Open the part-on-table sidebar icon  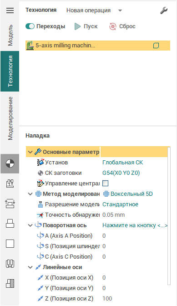click(10, 224)
